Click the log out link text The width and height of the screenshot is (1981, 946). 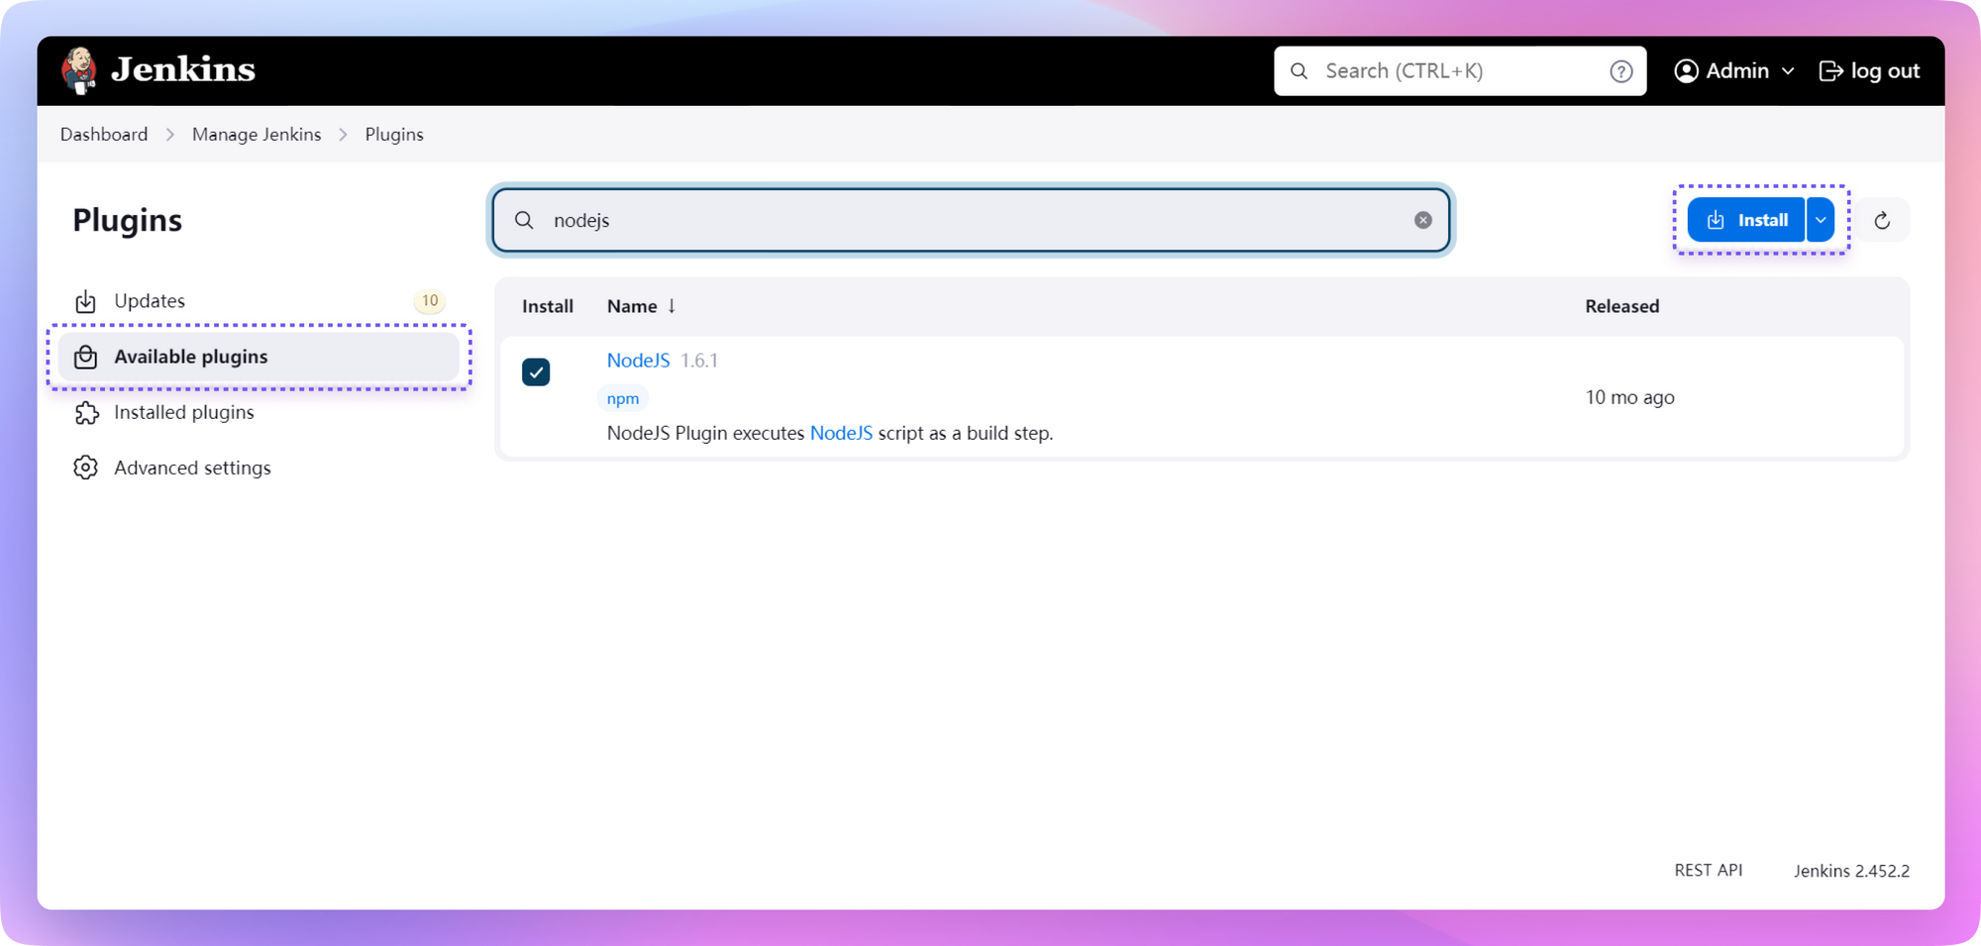1885,71
